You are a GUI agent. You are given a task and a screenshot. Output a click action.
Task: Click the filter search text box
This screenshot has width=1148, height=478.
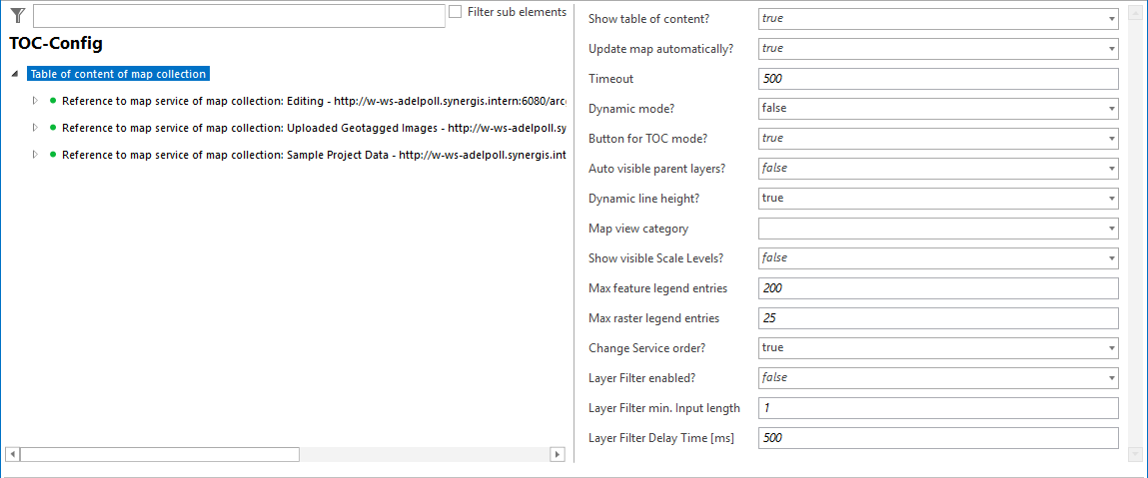[239, 16]
